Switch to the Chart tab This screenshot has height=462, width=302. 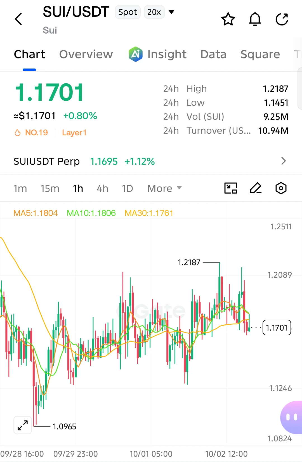[30, 54]
